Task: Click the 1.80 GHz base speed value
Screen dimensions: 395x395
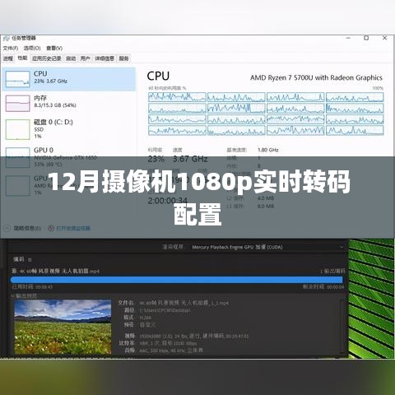Action: click(268, 150)
